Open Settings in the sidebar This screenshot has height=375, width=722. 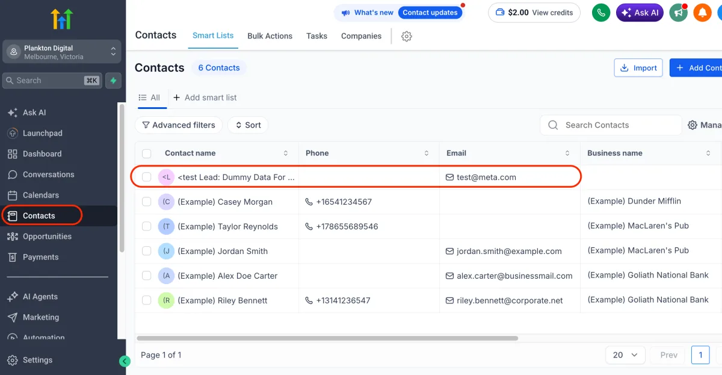(x=37, y=360)
